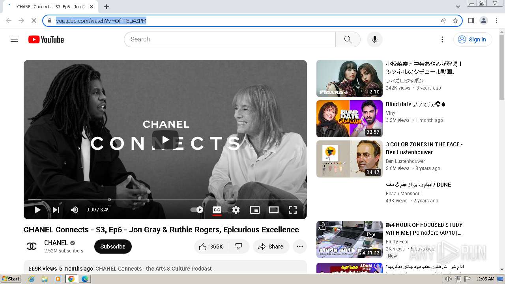The image size is (505, 284).
Task: Subscribe to the CHANEL channel
Action: tap(113, 247)
